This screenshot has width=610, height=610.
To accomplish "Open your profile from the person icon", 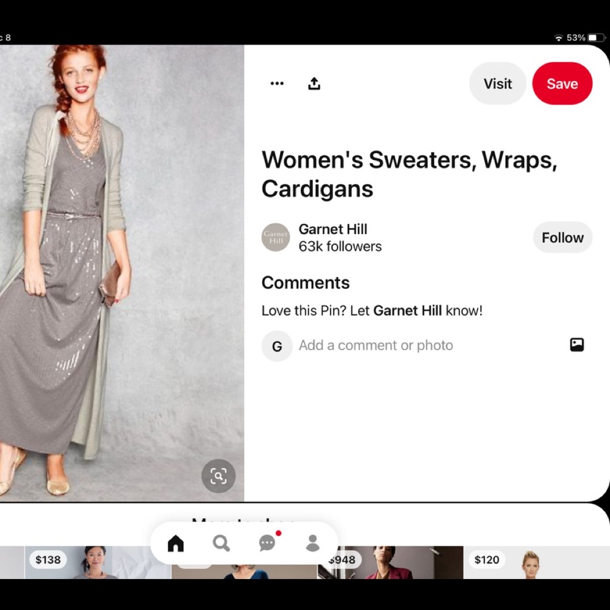I will pos(313,543).
